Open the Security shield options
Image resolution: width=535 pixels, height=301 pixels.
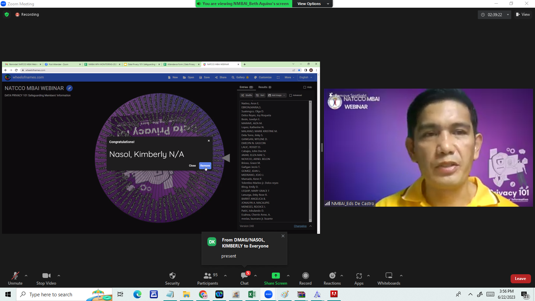coord(172,278)
